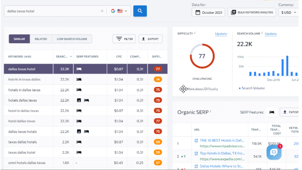Open the October 2021 date picker
Viewport: 302px width, 170px height.
tap(208, 12)
